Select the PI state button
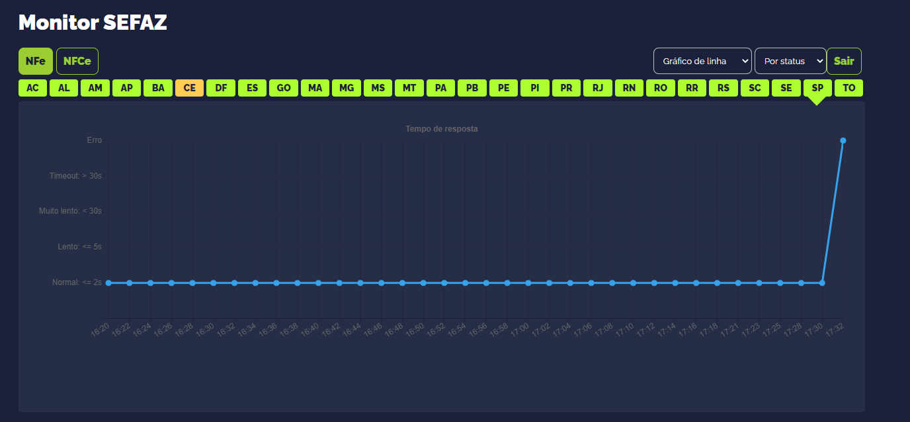The height and width of the screenshot is (422, 910). pyautogui.click(x=535, y=88)
